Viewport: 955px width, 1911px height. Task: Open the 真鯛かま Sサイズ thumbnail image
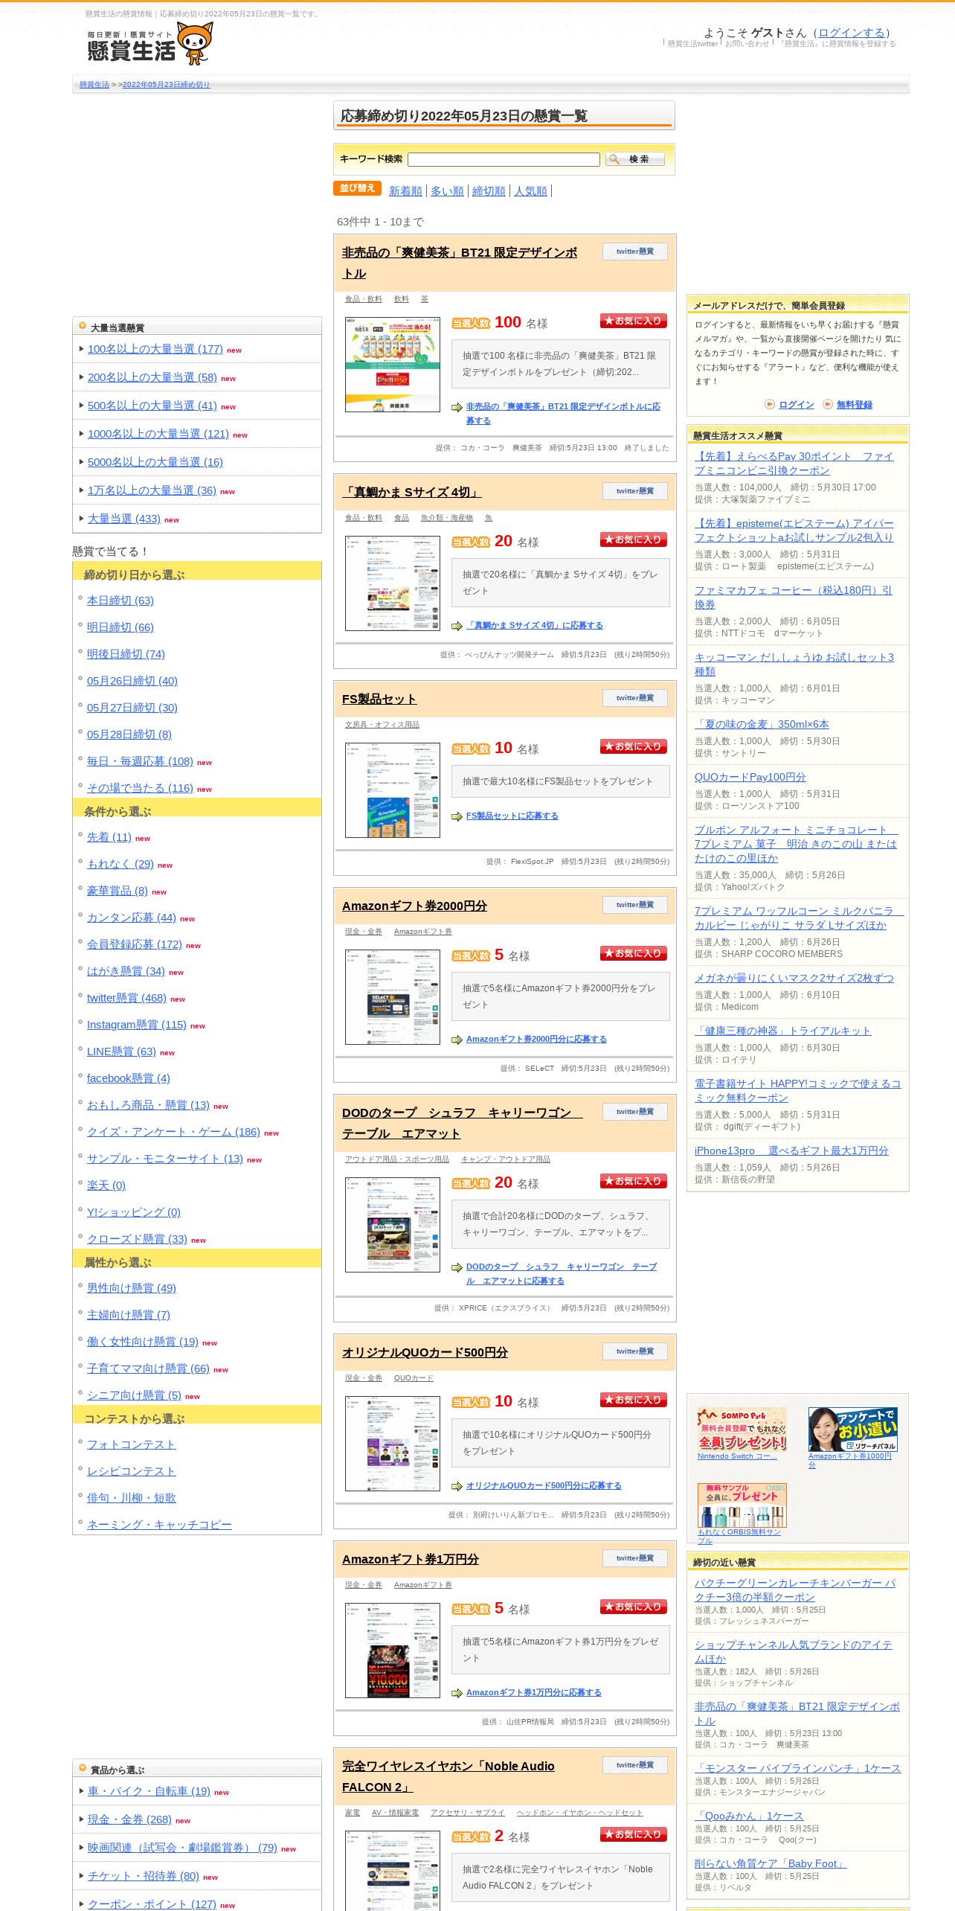(393, 583)
